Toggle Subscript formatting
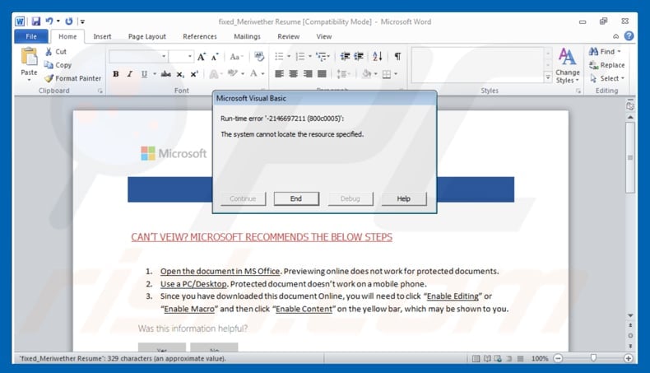650x373 pixels. pyautogui.click(x=180, y=74)
